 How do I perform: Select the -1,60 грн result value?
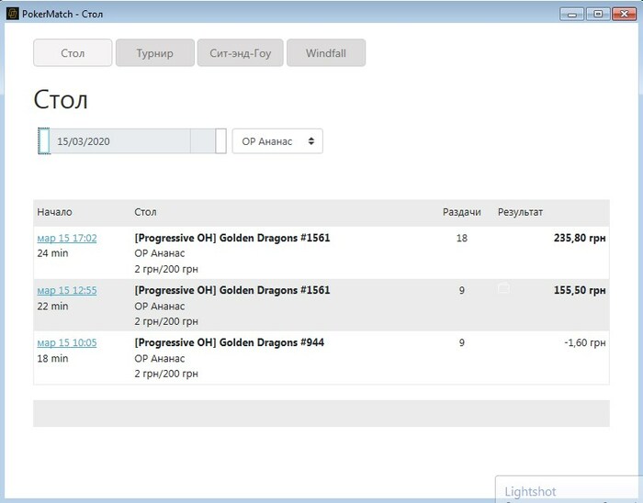coord(585,343)
